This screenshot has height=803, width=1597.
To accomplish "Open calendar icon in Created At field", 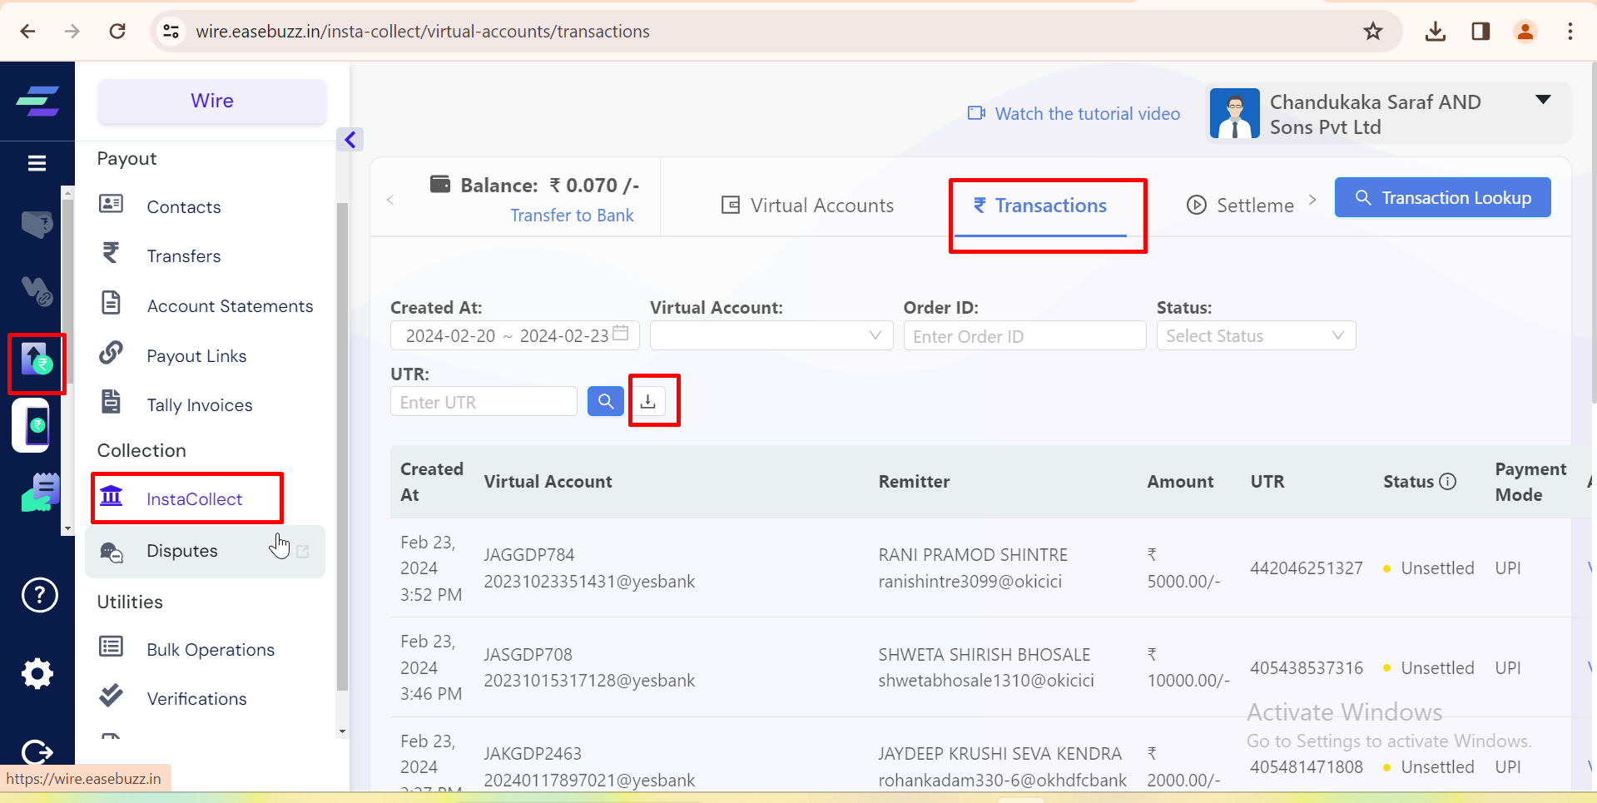I will tap(621, 334).
